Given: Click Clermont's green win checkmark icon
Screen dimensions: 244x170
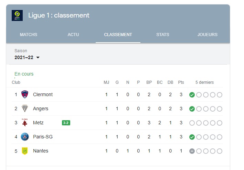Looking at the screenshot, I should (x=192, y=95).
